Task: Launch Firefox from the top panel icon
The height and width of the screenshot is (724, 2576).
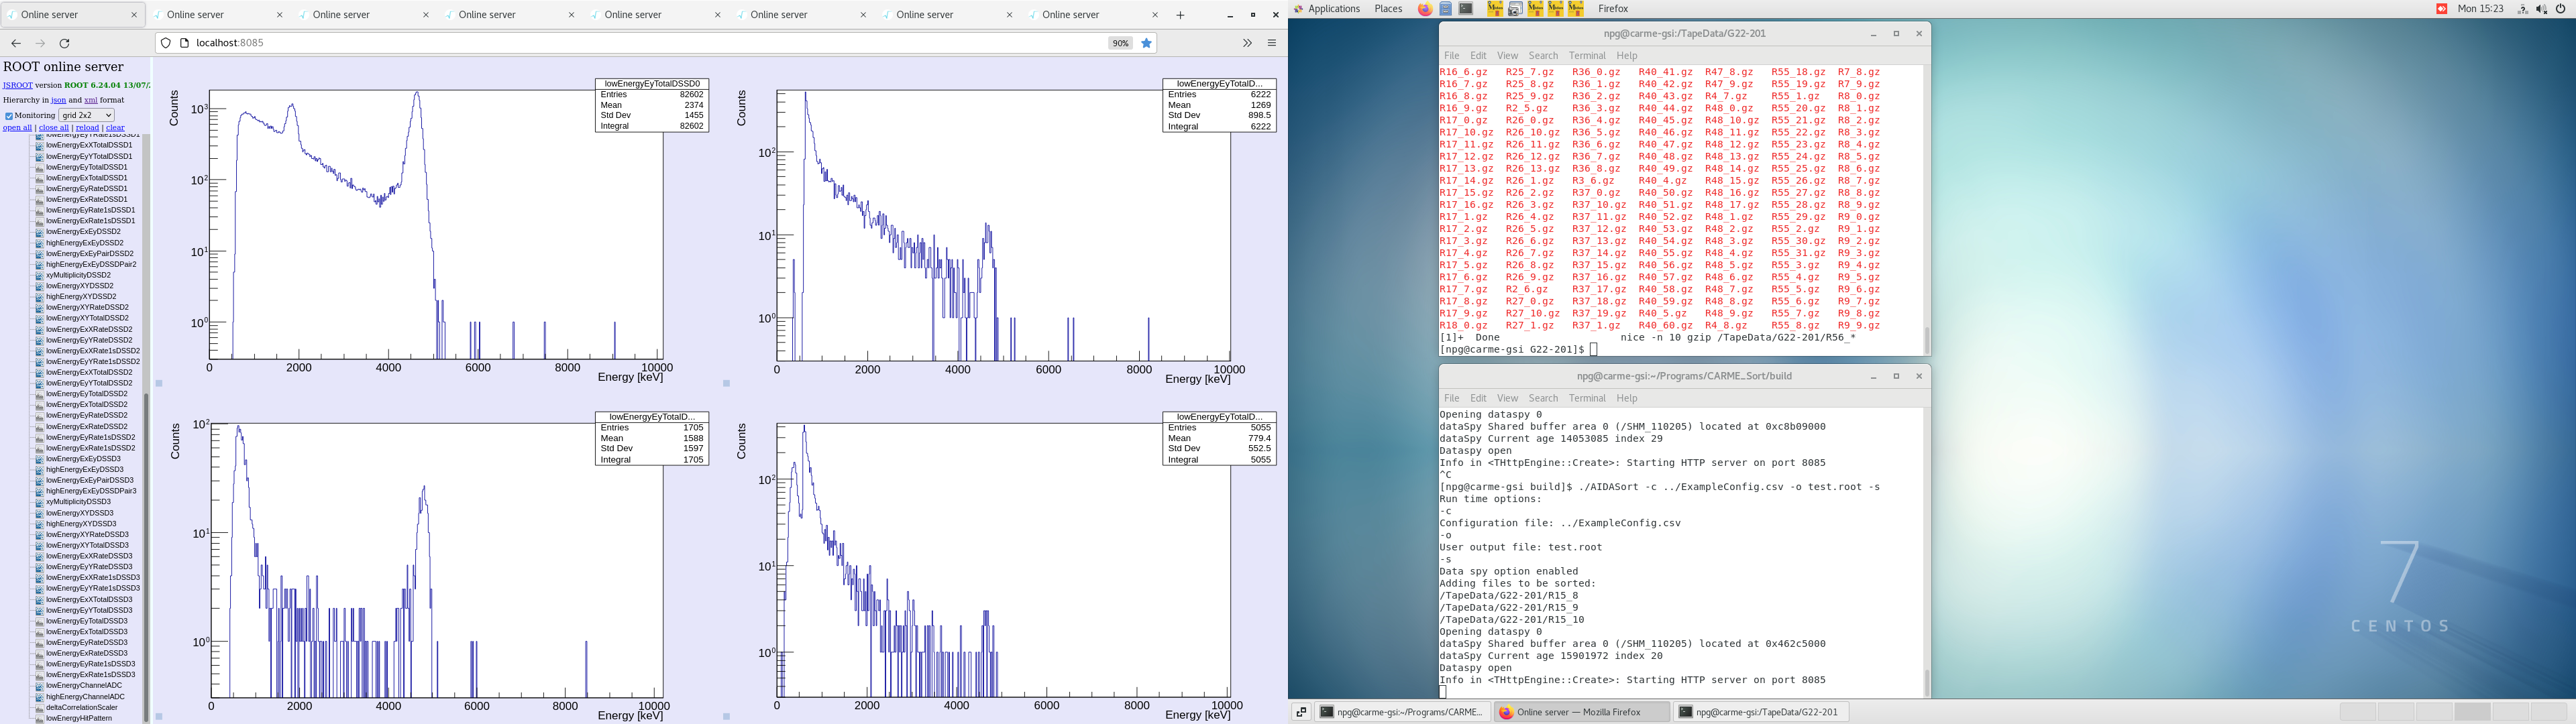Action: (x=1424, y=9)
